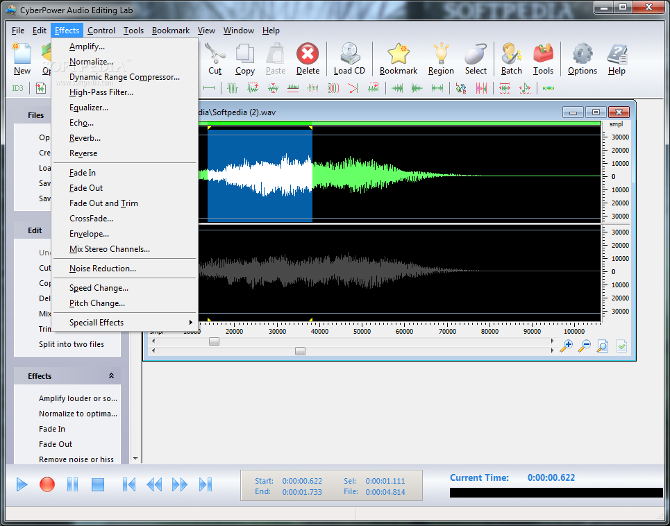Open Help from the toolbar

tap(617, 59)
